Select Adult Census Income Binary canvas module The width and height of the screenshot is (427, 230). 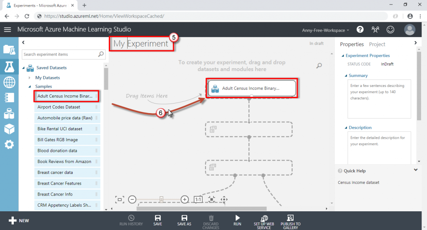click(252, 88)
